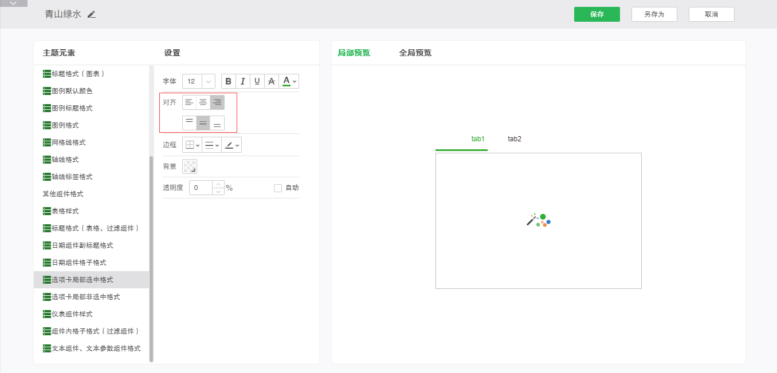Toggle italic text formatting

[243, 81]
